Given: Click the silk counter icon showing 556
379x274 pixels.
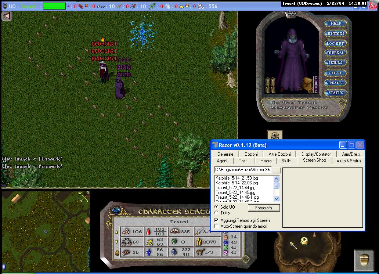Looking at the screenshot, I should (x=201, y=6).
